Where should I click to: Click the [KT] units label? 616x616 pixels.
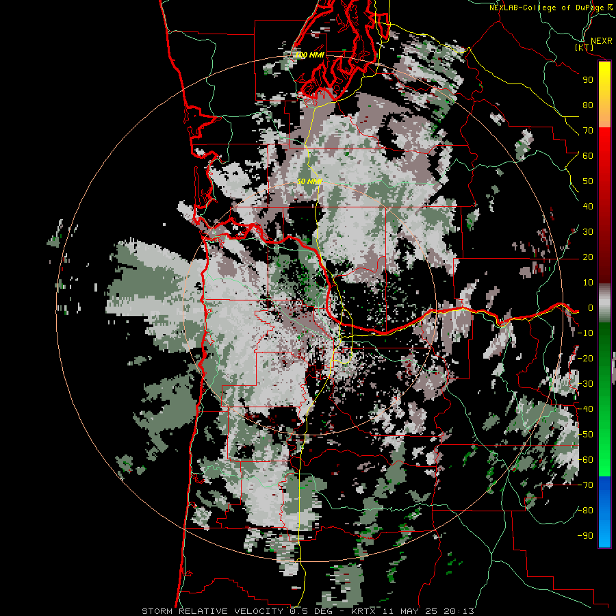(585, 47)
